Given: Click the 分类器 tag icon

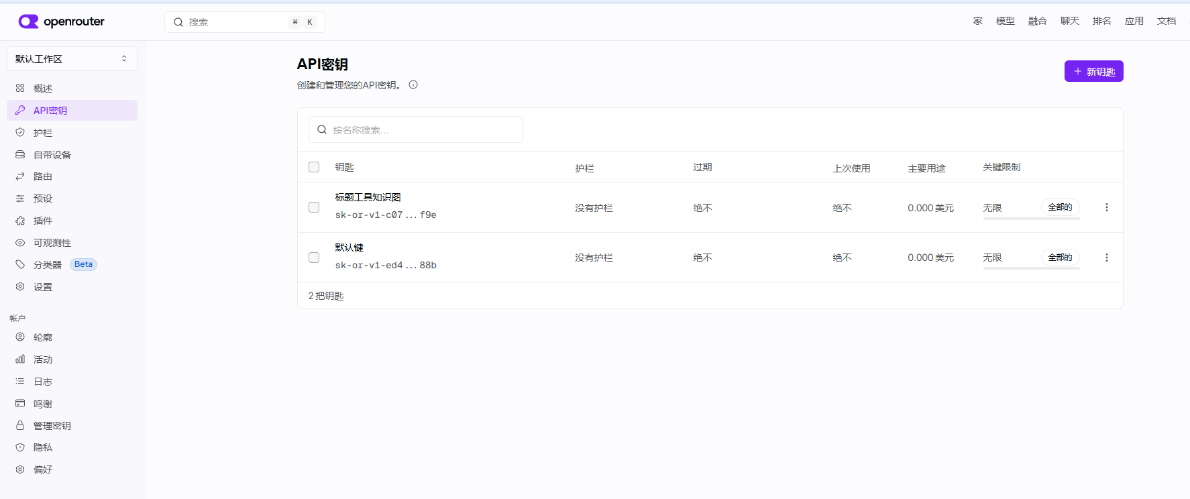Looking at the screenshot, I should click(20, 264).
